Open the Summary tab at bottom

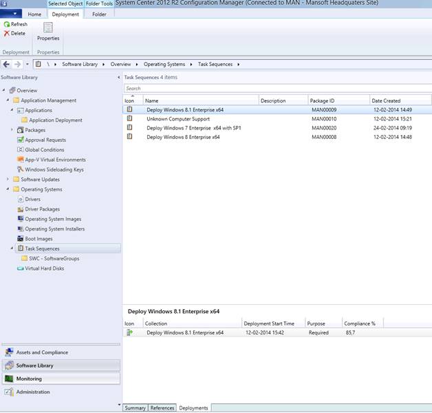(x=135, y=408)
